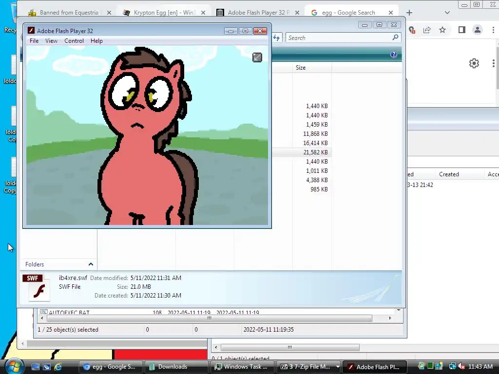Screen dimensions: 499x374
Task: Close the Banned from Equestria tab
Action: coord(109,13)
